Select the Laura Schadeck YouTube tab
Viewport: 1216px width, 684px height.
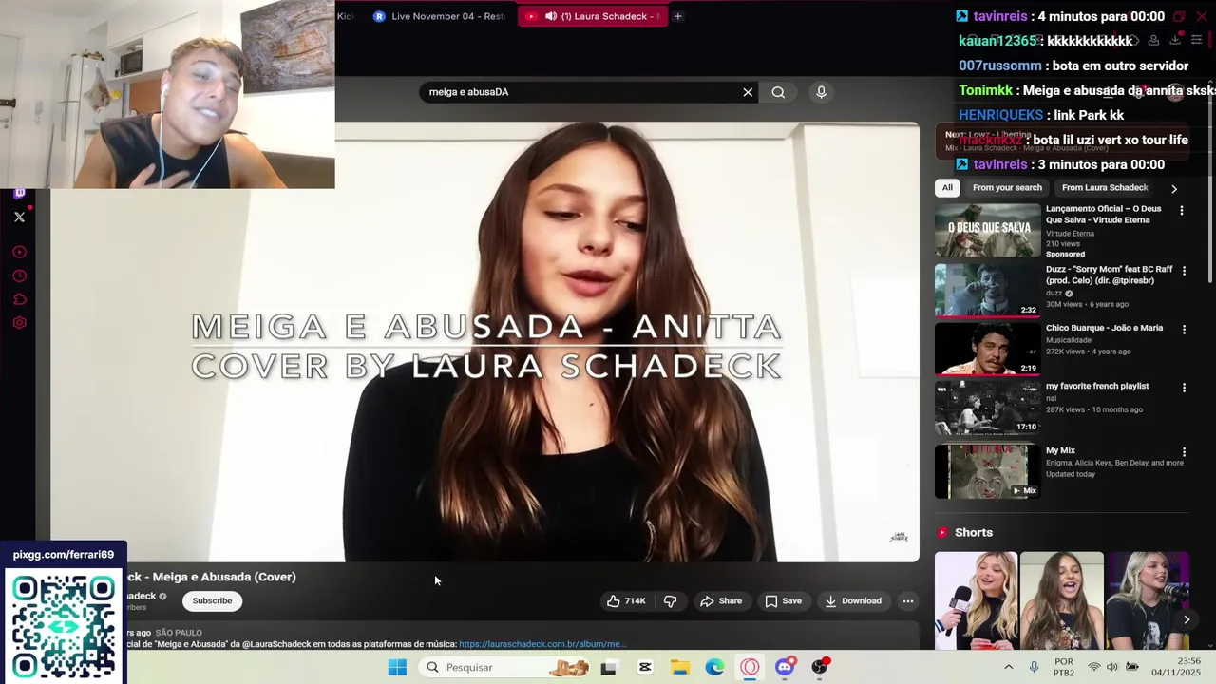593,16
